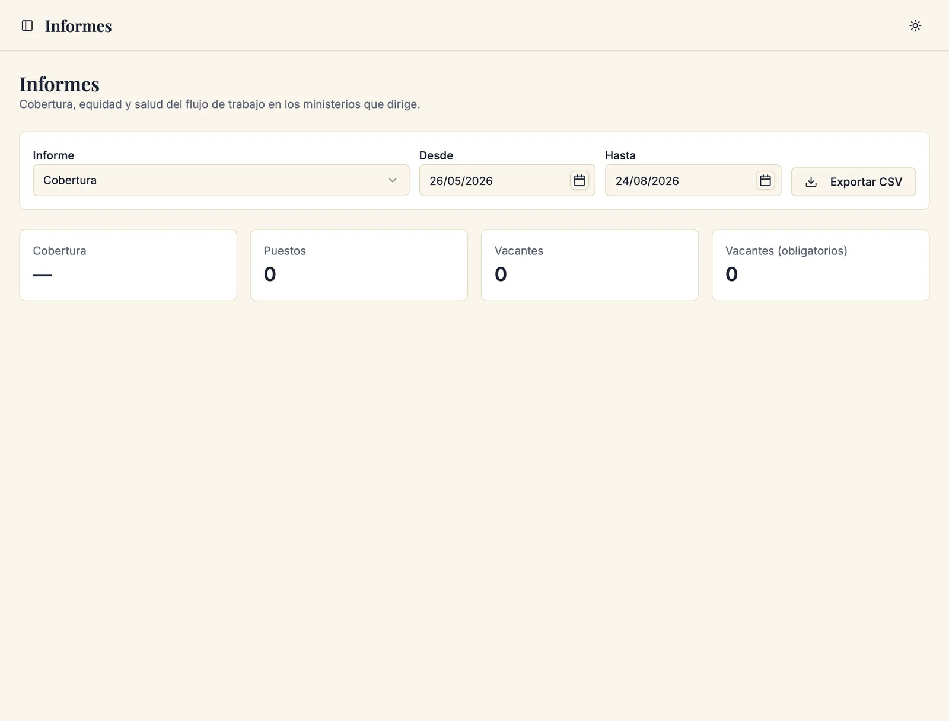Click the Informes title in the header bar
This screenshot has height=721, width=949.
click(x=78, y=26)
